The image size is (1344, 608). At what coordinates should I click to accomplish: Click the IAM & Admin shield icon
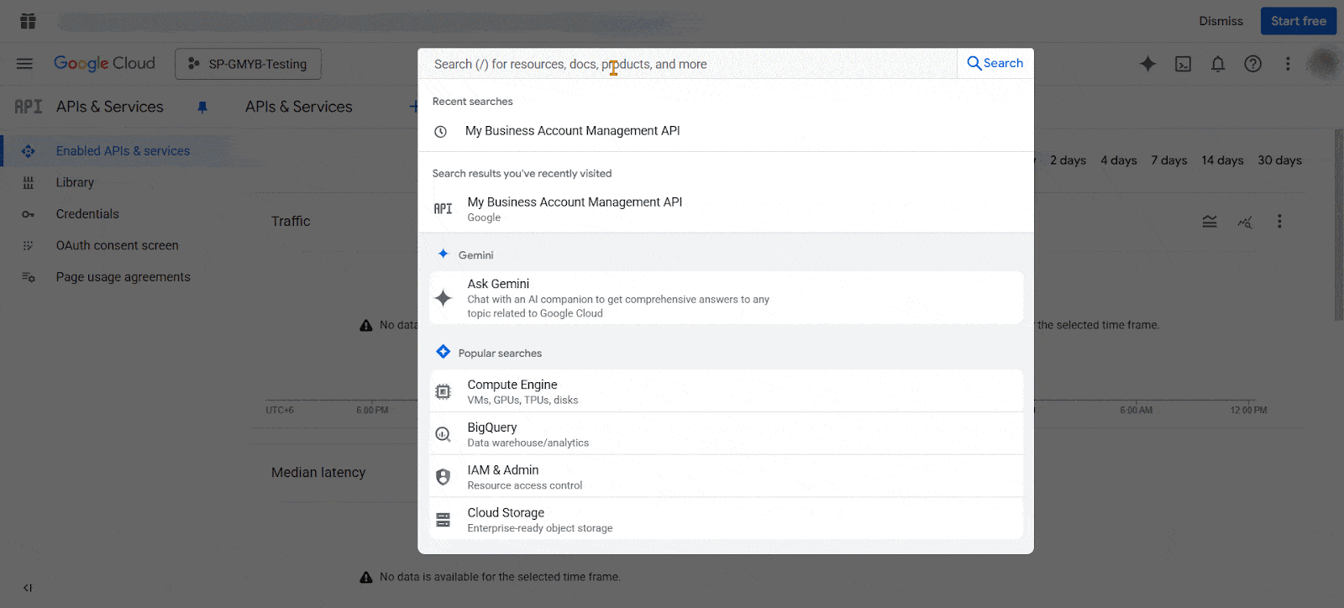pos(443,477)
